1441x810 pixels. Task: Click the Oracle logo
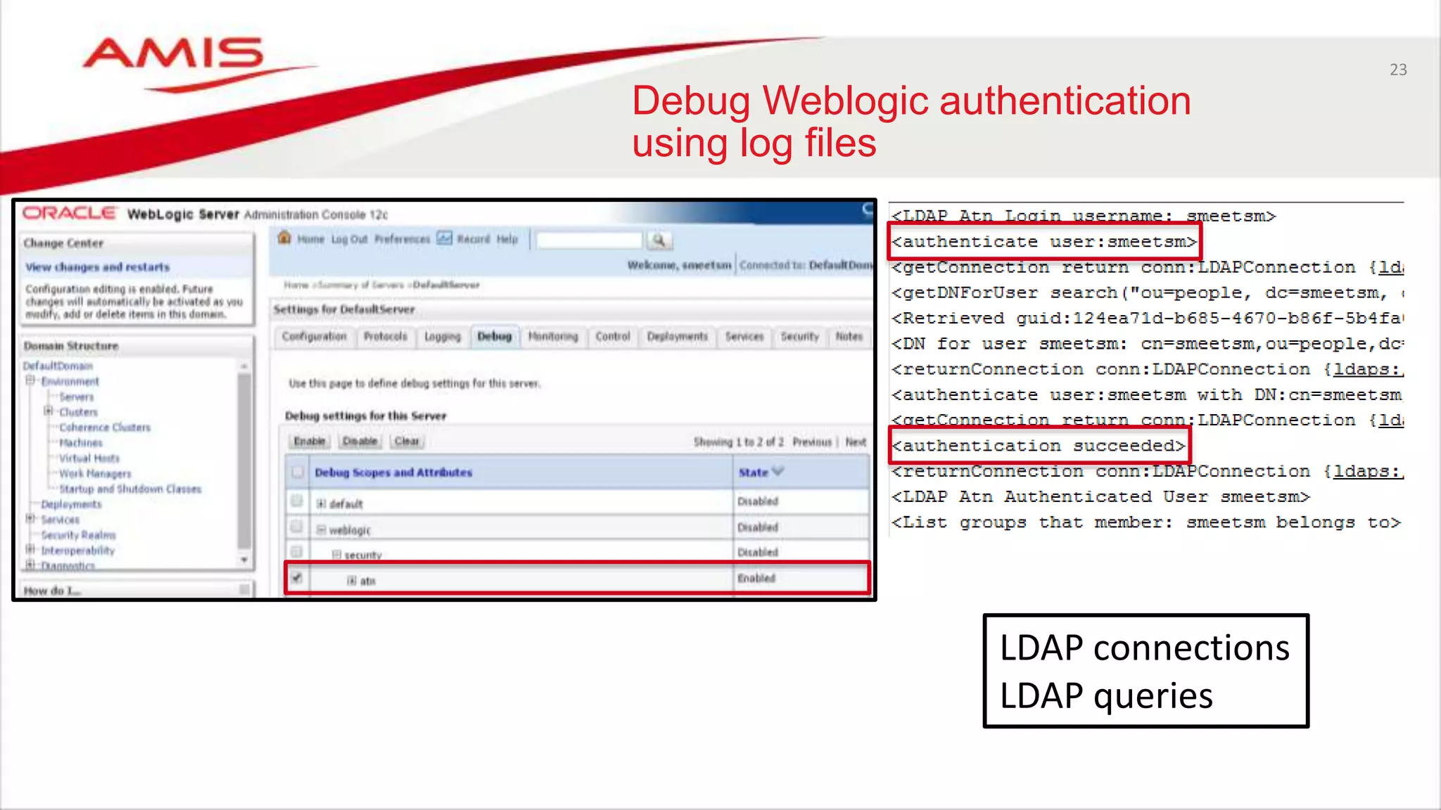[x=69, y=213]
